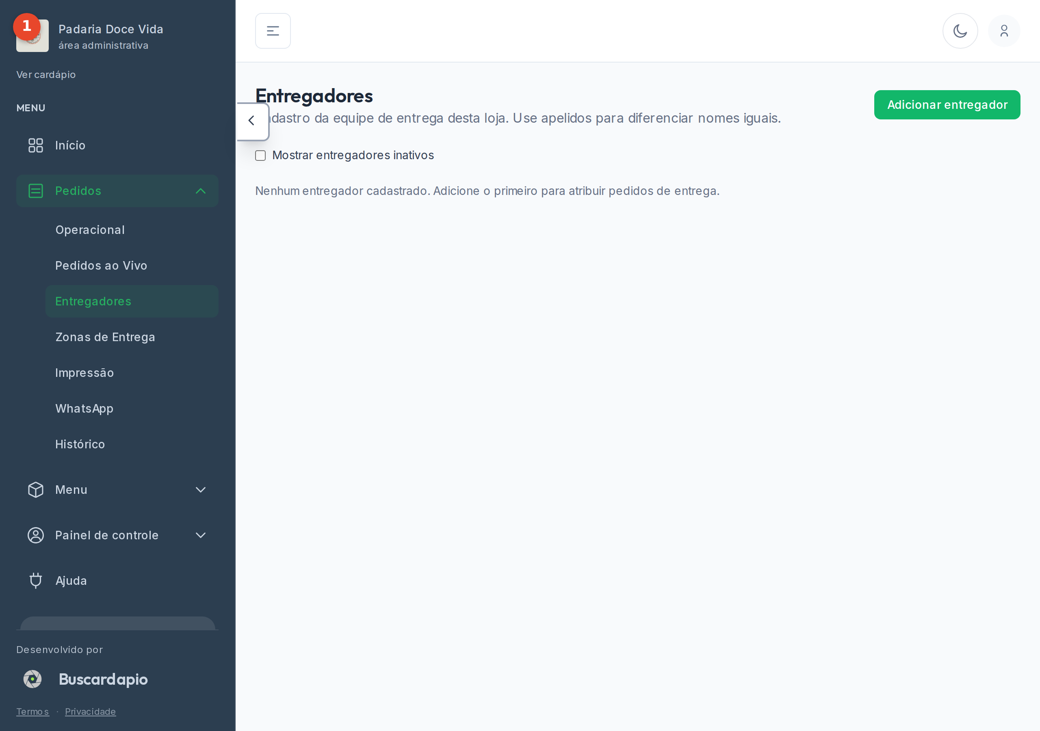Click the 'Mostrar entregadores inativos' label
Image resolution: width=1040 pixels, height=731 pixels.
[x=353, y=156]
